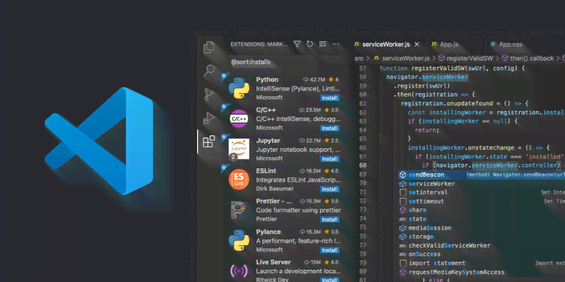Click the Dirk Baeumer publisher name

click(275, 189)
